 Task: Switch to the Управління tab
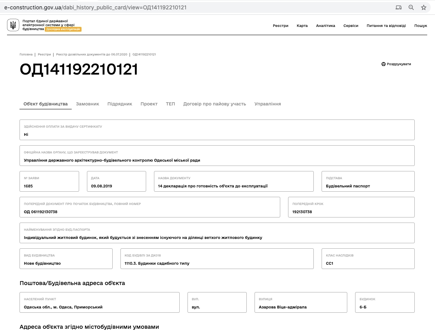[267, 104]
